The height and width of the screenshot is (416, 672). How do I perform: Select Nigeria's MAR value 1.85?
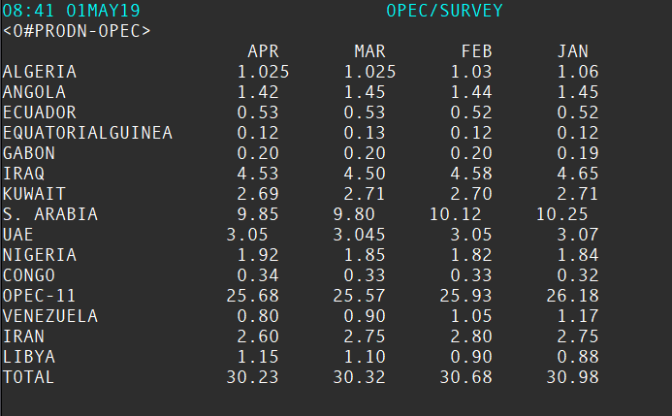click(x=365, y=255)
